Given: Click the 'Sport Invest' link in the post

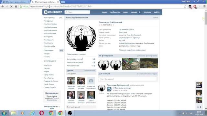Looking at the screenshot, I should coord(131,94).
